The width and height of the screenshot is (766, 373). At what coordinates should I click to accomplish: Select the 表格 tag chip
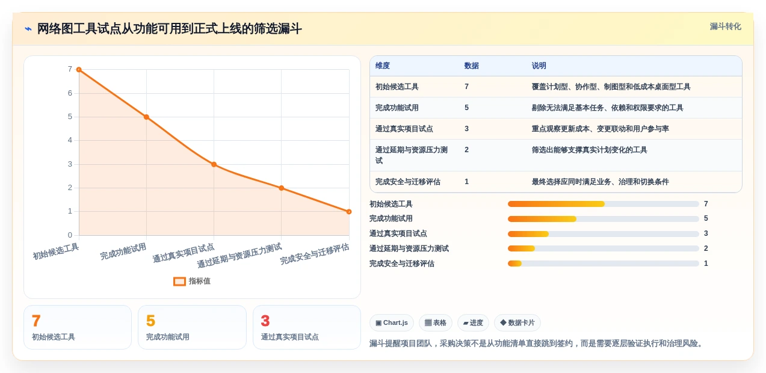tap(436, 322)
